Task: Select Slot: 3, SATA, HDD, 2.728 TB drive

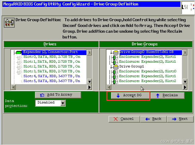Action: coord(52,71)
